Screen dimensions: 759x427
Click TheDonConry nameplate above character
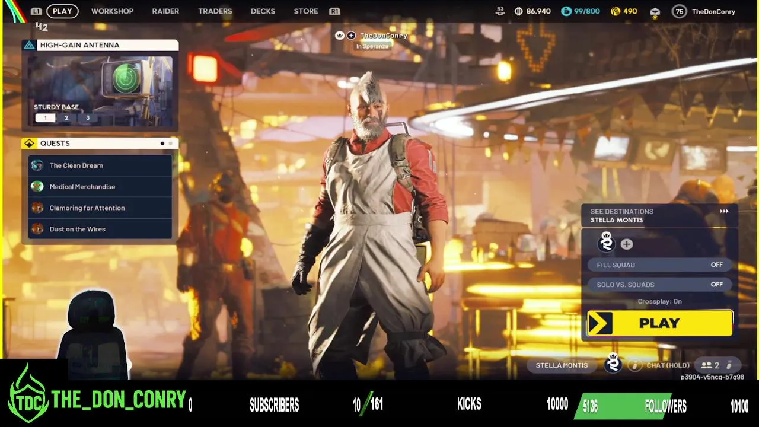(x=383, y=36)
